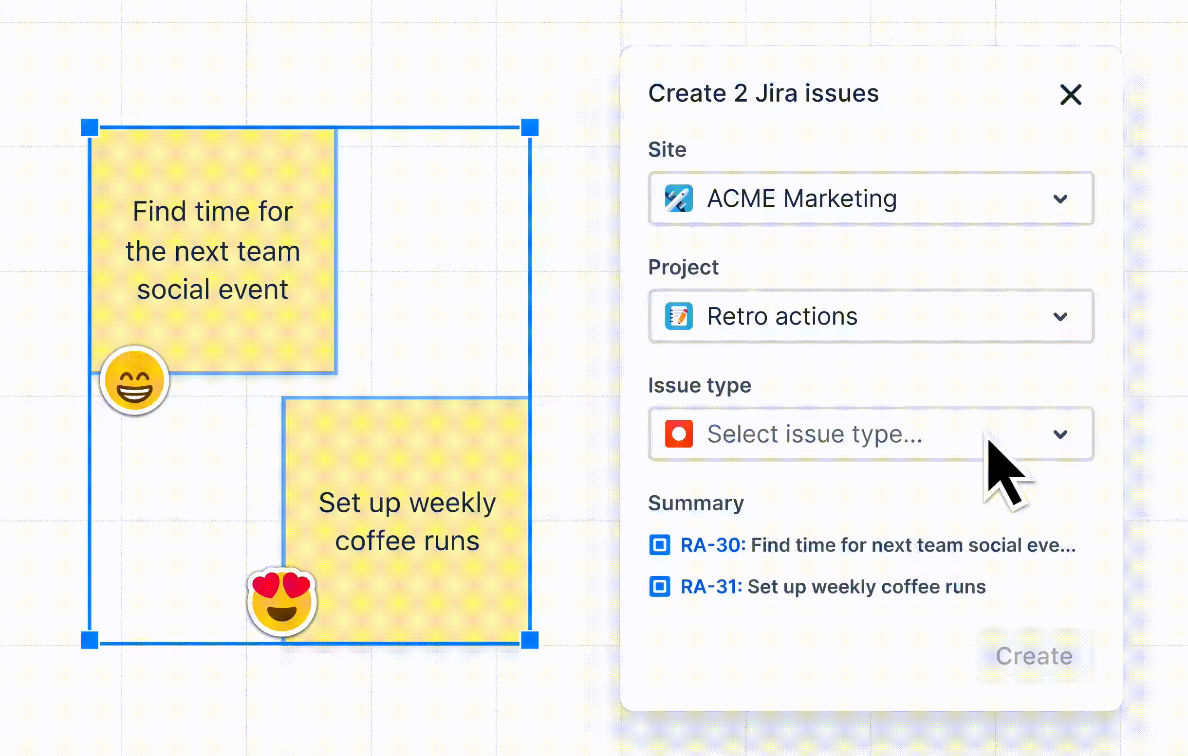Image resolution: width=1188 pixels, height=756 pixels.
Task: Close the Create Jira issues dialog
Action: pos(1071,93)
